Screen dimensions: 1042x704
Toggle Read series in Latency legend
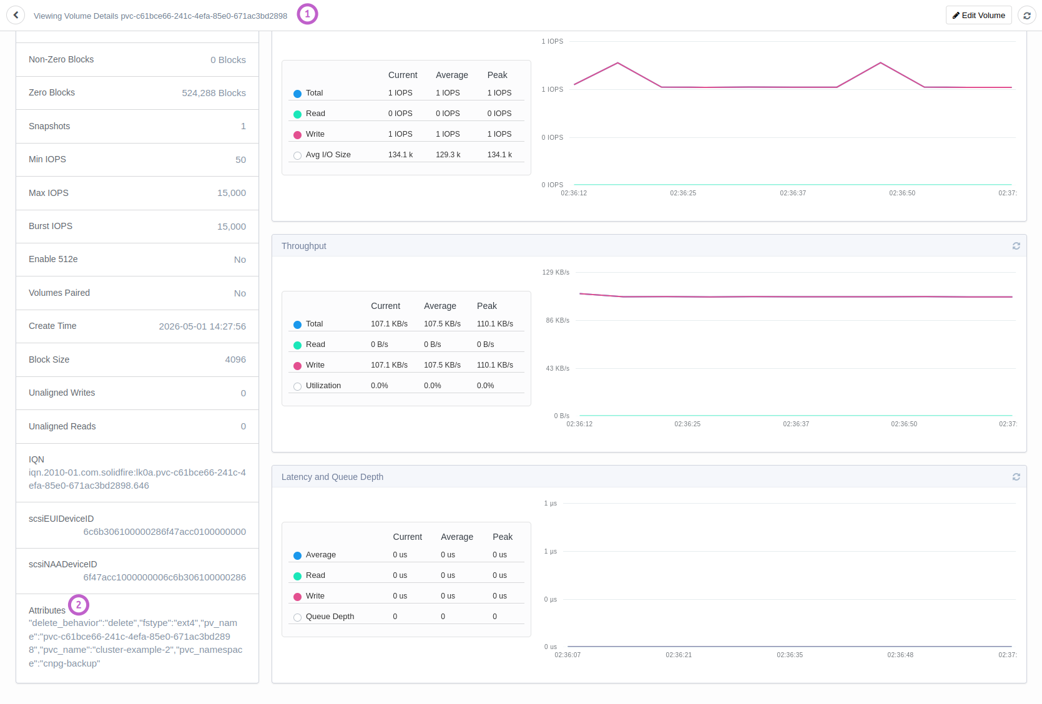(298, 576)
